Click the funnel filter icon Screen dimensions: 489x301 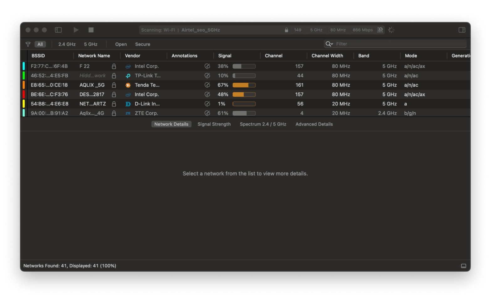tap(28, 44)
